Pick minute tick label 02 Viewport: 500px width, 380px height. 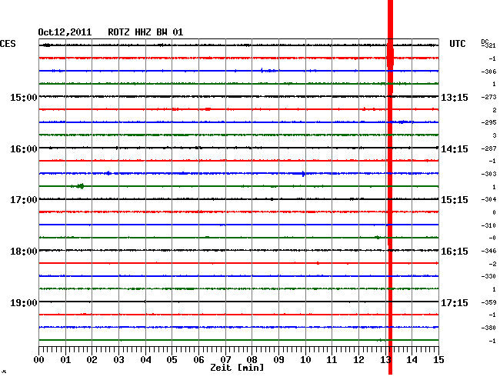(x=92, y=360)
